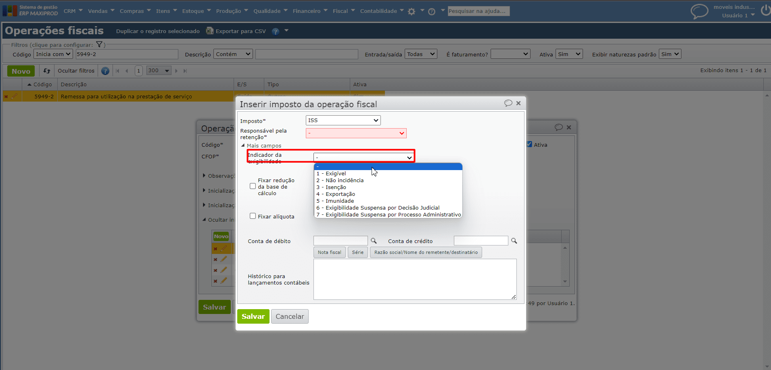Select Exigibilidade Suspensa por Decisão Judicial

pos(388,208)
